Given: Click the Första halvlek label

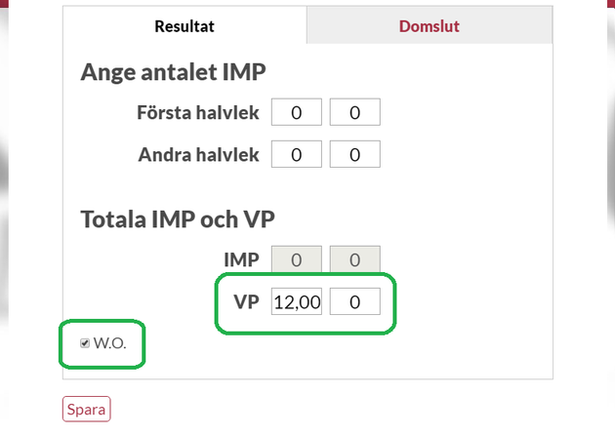Looking at the screenshot, I should (x=198, y=112).
